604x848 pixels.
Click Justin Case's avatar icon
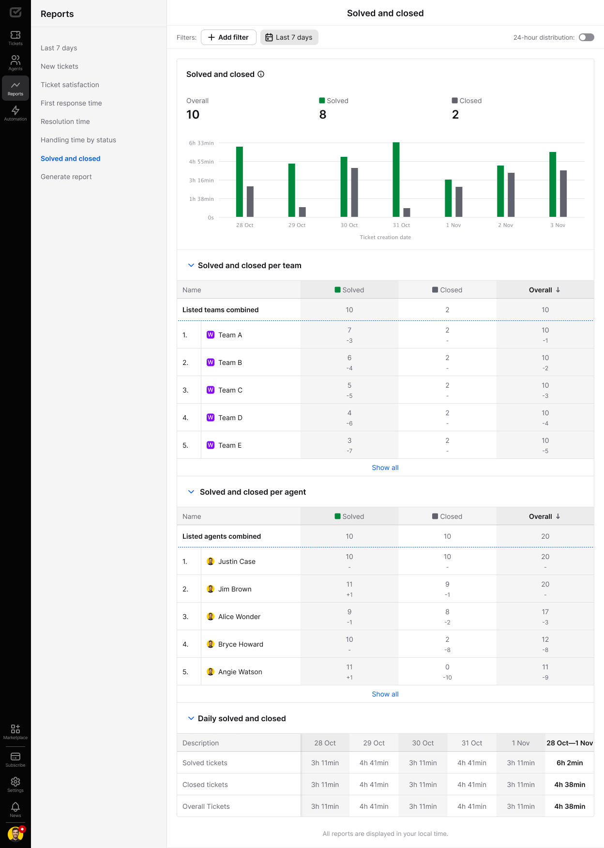[x=211, y=561]
